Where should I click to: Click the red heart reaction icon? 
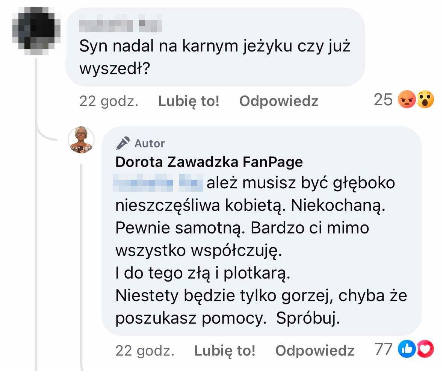425,350
